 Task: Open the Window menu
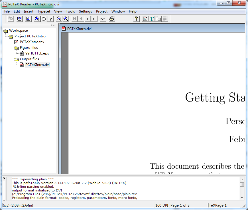point(118,11)
